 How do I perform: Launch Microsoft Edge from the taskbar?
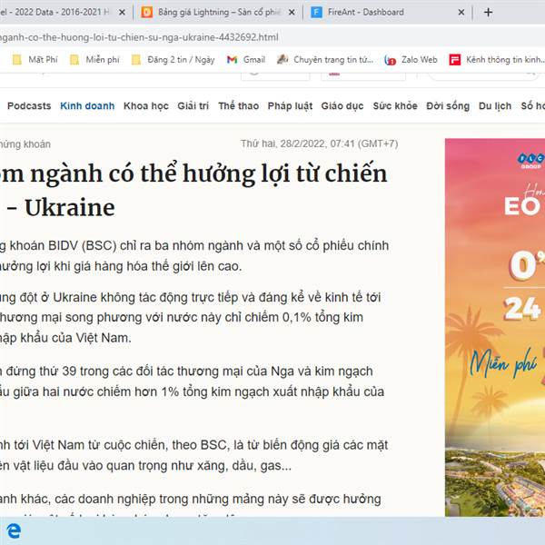[x=14, y=530]
